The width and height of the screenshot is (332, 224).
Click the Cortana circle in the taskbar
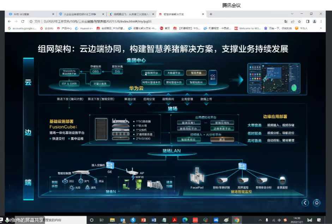click(91, 220)
